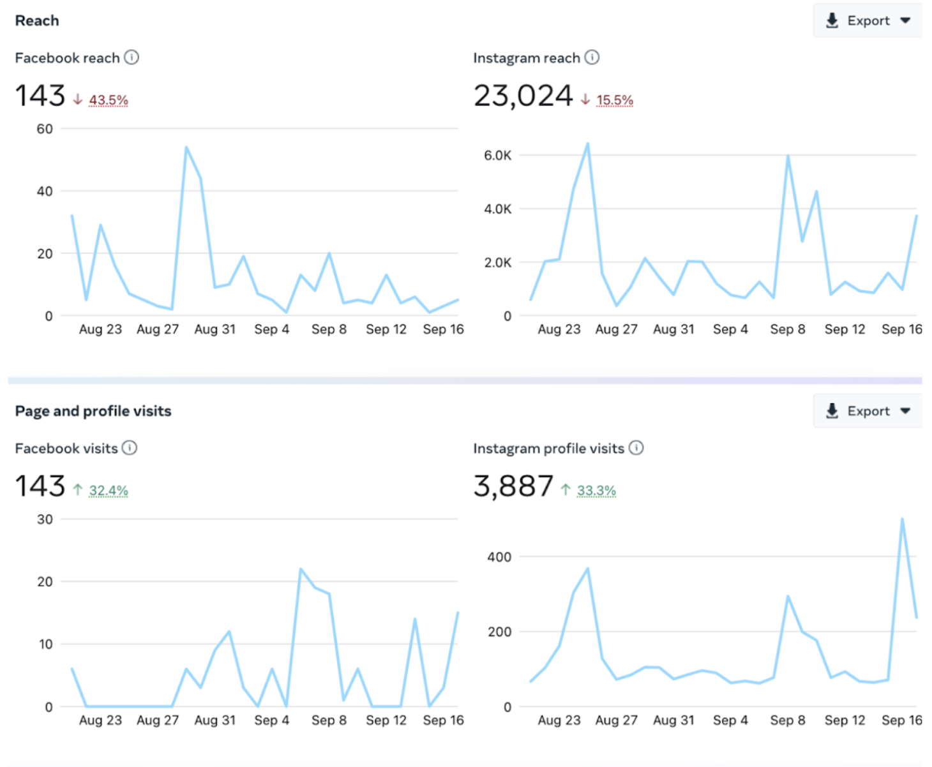Click the green growth arrow next to 32.4%
The height and width of the screenshot is (767, 932).
[77, 489]
